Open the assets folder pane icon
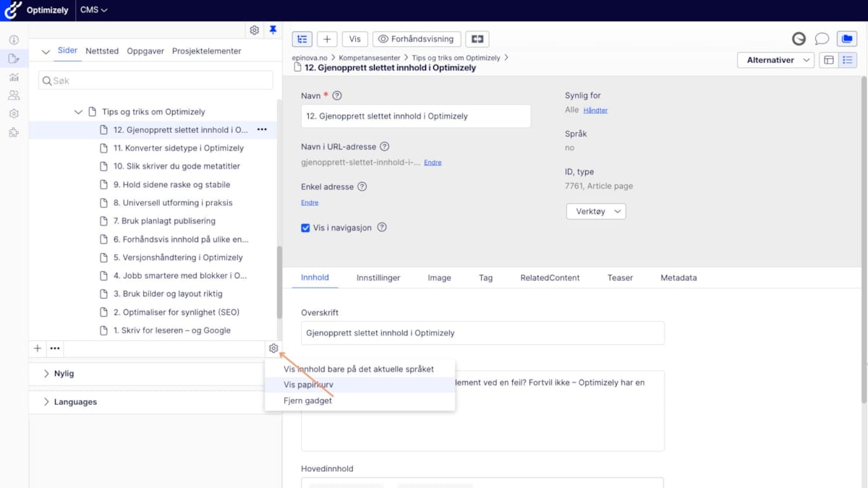The height and width of the screenshot is (488, 868). tap(846, 39)
